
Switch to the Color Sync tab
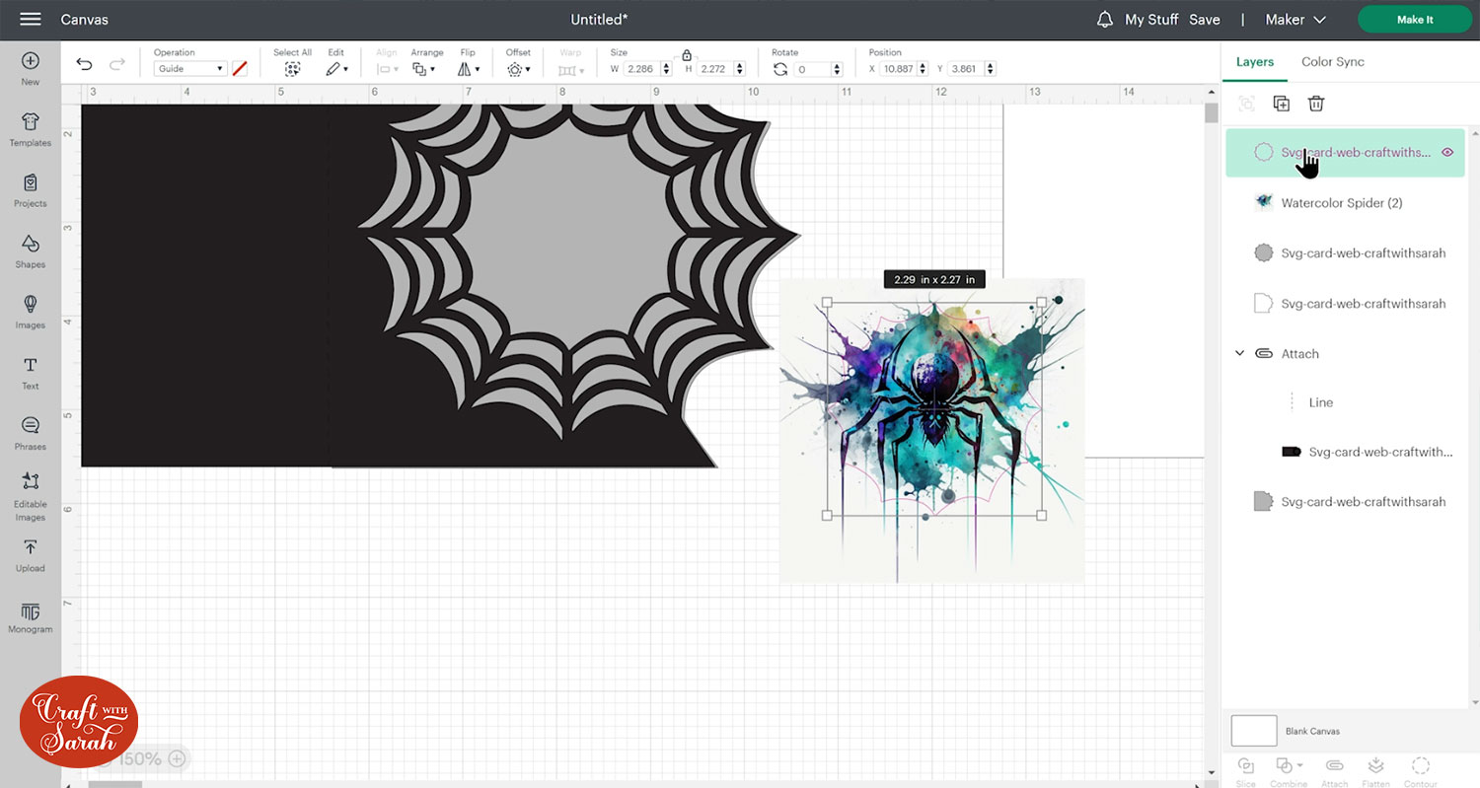1332,61
